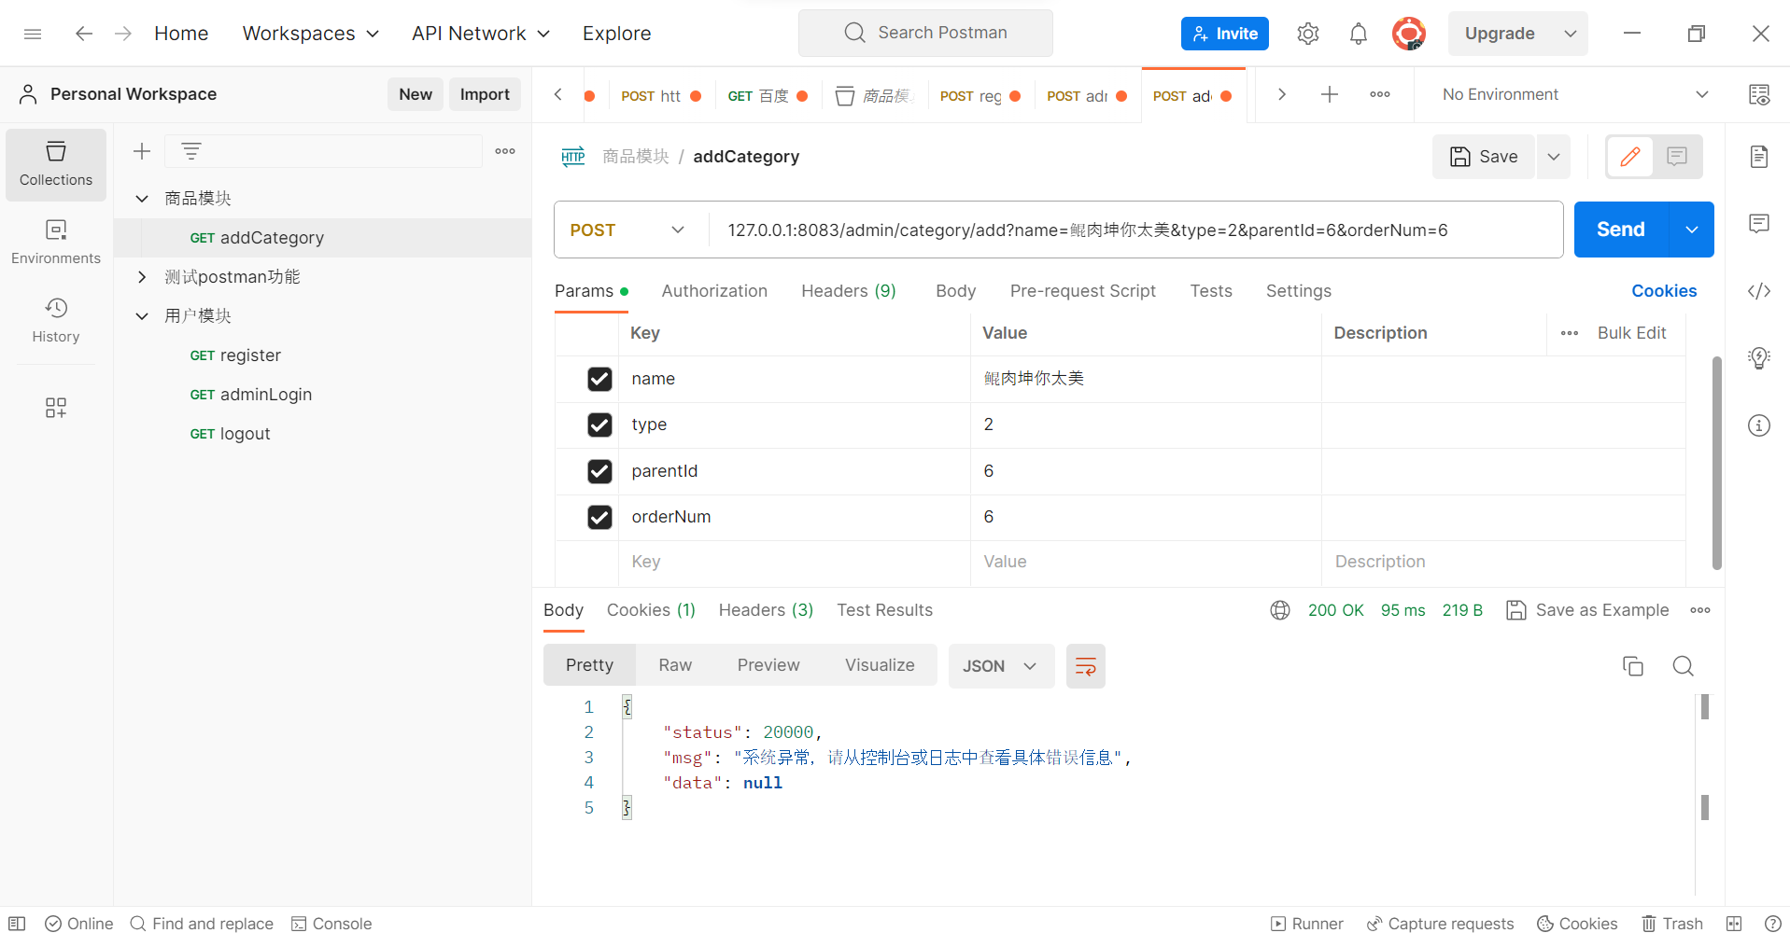Go forward with the right arrow
The height and width of the screenshot is (933, 1790).
[x=123, y=34]
